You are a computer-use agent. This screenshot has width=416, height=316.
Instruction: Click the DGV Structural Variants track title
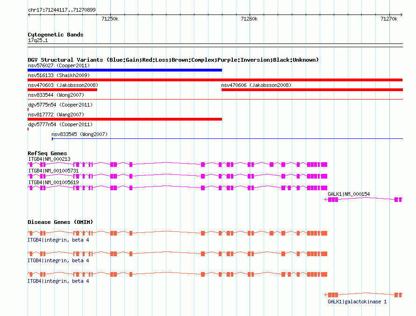click(173, 60)
